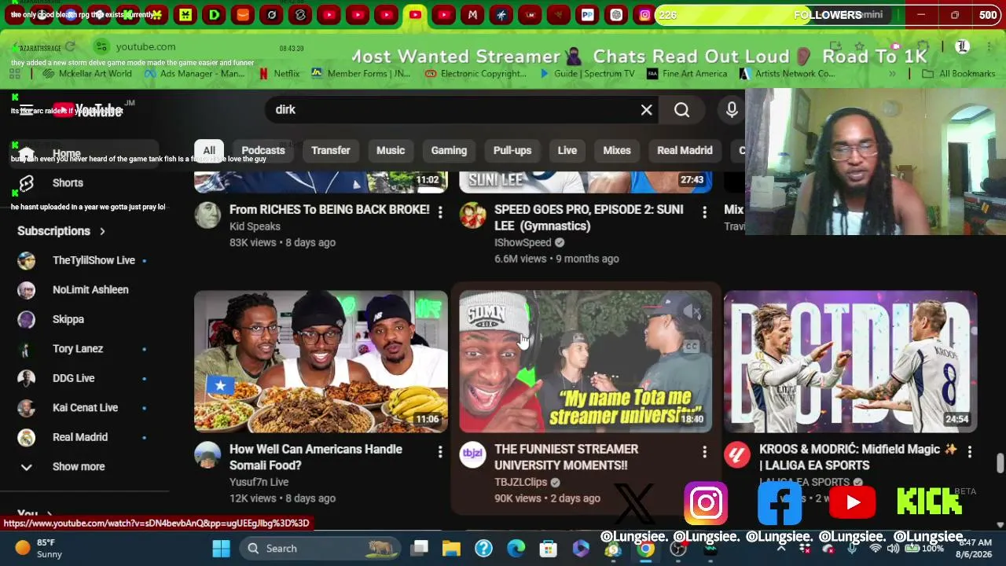This screenshot has width=1006, height=566.
Task: Launch Microsoft Edge from the taskbar
Action: [516, 548]
